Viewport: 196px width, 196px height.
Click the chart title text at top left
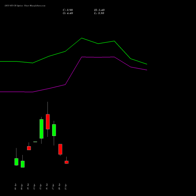(x=25, y=6)
